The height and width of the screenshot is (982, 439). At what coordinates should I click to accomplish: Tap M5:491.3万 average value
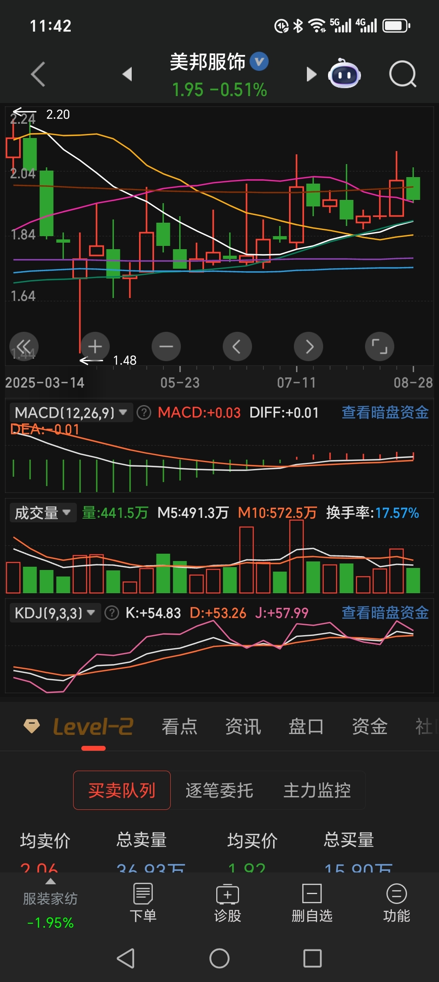193,513
